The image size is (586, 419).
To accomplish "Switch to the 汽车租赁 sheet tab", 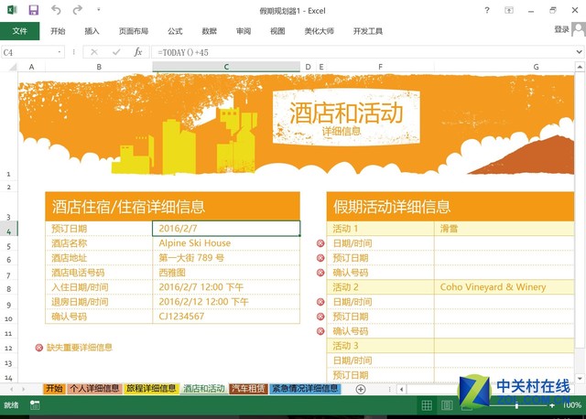I will (x=248, y=389).
